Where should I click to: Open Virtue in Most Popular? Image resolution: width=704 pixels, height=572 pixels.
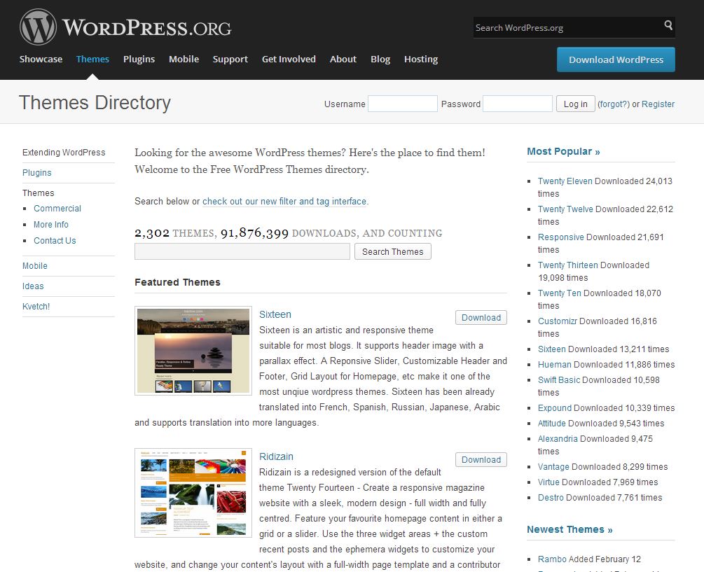(550, 482)
